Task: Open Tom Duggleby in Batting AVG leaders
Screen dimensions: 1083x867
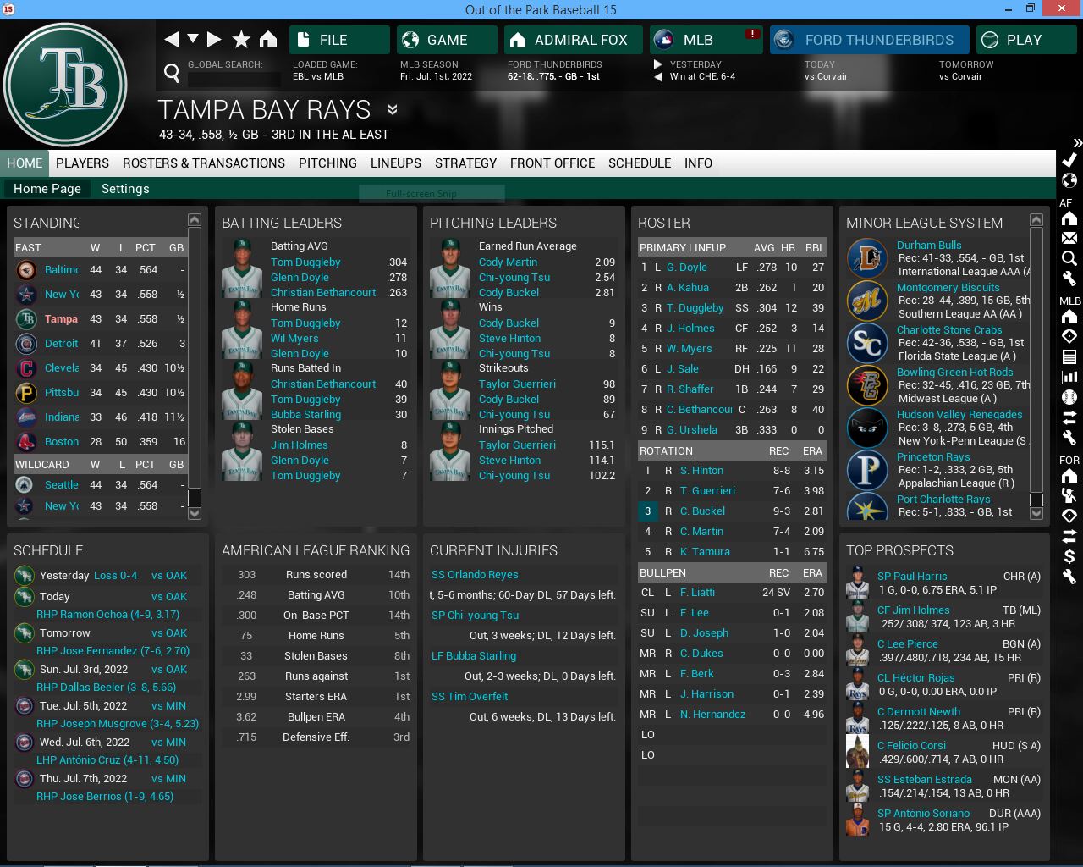Action: (305, 262)
